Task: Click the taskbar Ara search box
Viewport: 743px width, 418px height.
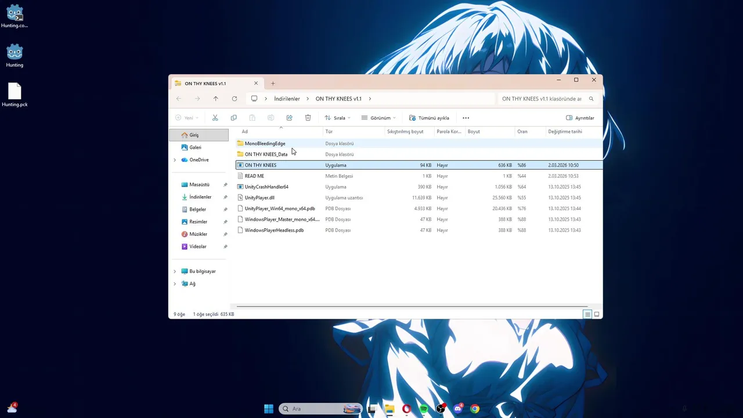Action: (320, 409)
